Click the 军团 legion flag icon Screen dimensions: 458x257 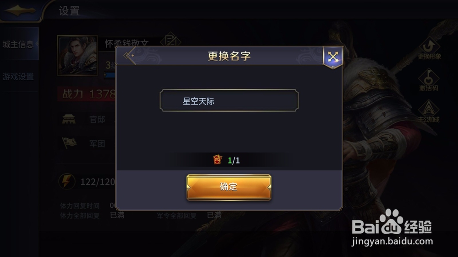point(69,143)
